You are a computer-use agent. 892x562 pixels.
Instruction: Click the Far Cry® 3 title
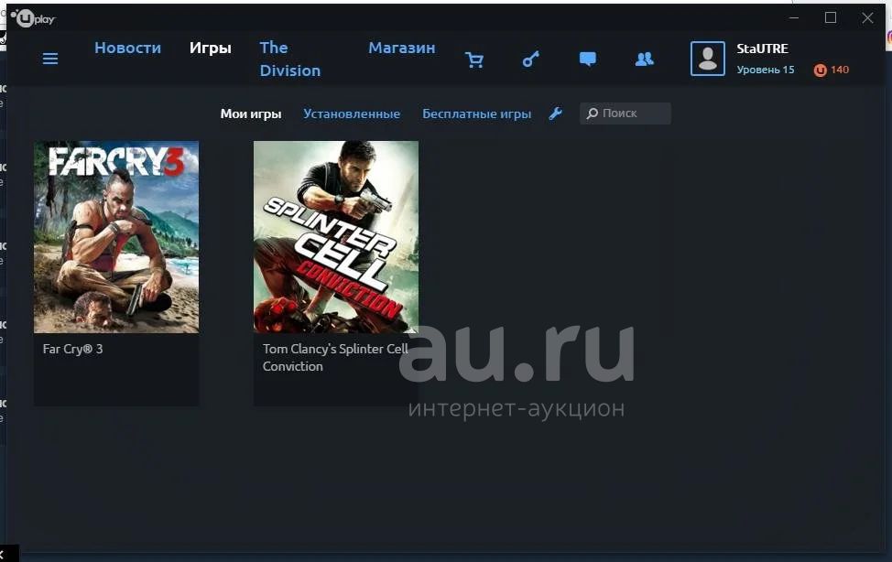pyautogui.click(x=73, y=350)
